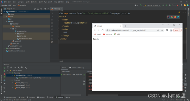
Task: Open Version Control tool window tab
Action: (x=10, y=97)
